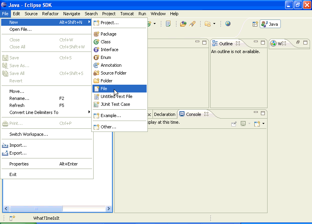The height and width of the screenshot is (224, 312).
Task: Open dropdown next to folder toolbar icon
Action: pos(214,24)
